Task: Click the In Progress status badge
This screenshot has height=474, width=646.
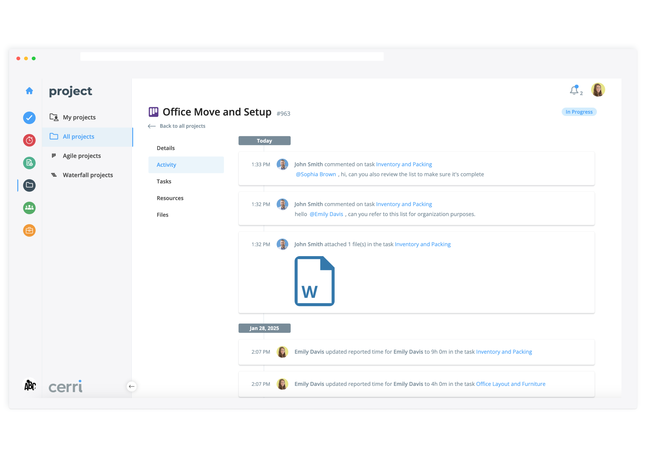Action: (x=579, y=112)
